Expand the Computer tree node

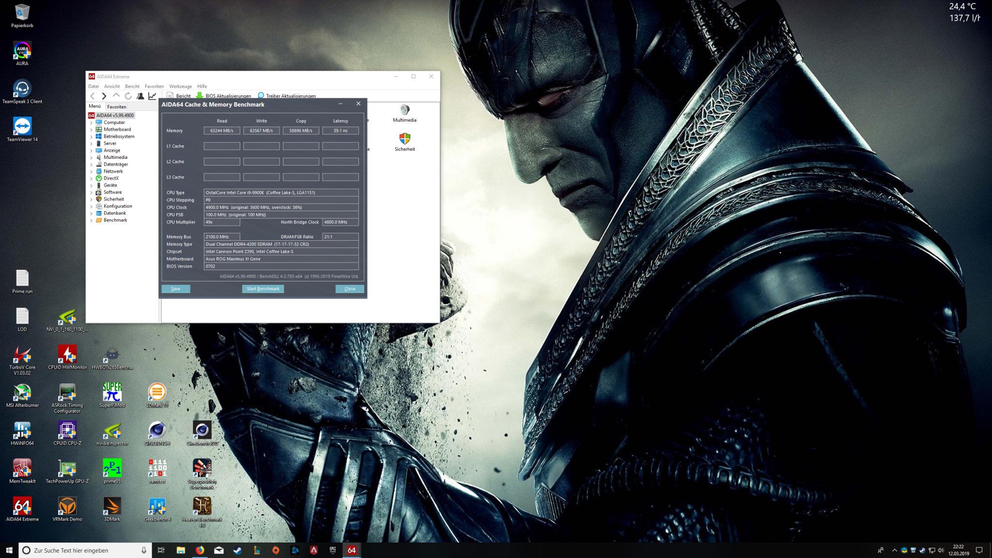pyautogui.click(x=91, y=123)
